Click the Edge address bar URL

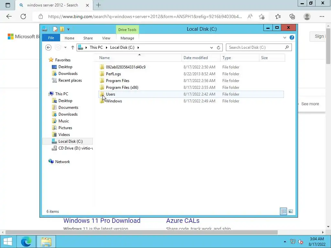tap(145, 16)
